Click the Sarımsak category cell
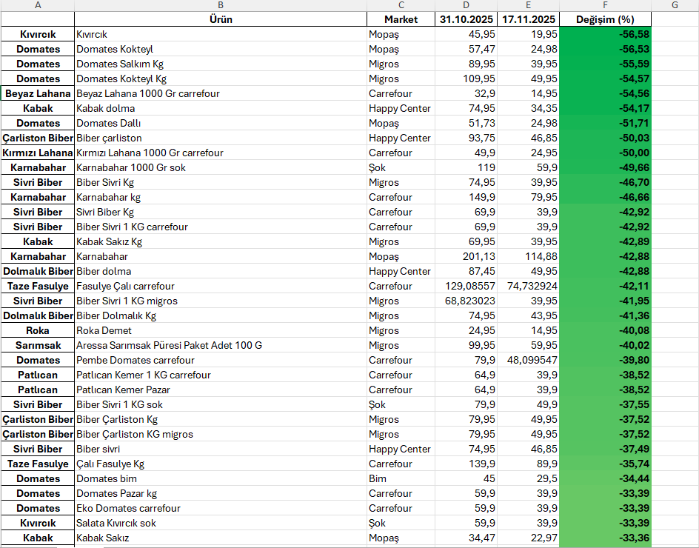Screen dimensions: 699x548 (x=38, y=345)
